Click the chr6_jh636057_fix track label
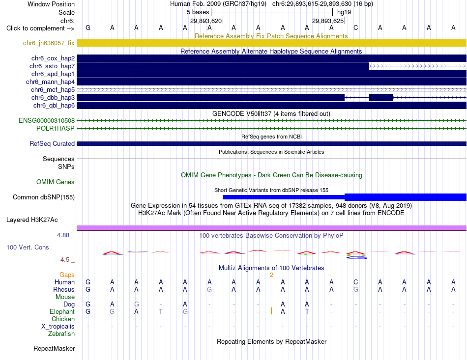 49,43
